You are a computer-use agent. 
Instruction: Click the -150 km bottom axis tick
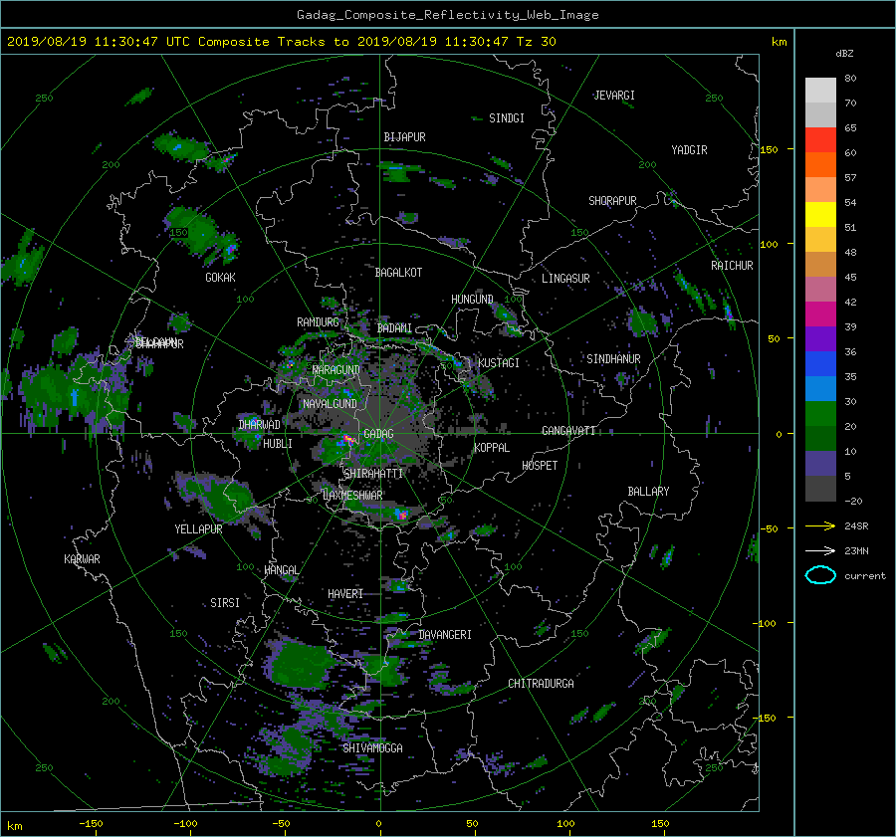click(x=91, y=824)
